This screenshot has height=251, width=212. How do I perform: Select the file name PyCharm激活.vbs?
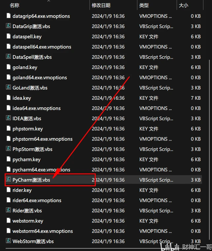point(31,180)
